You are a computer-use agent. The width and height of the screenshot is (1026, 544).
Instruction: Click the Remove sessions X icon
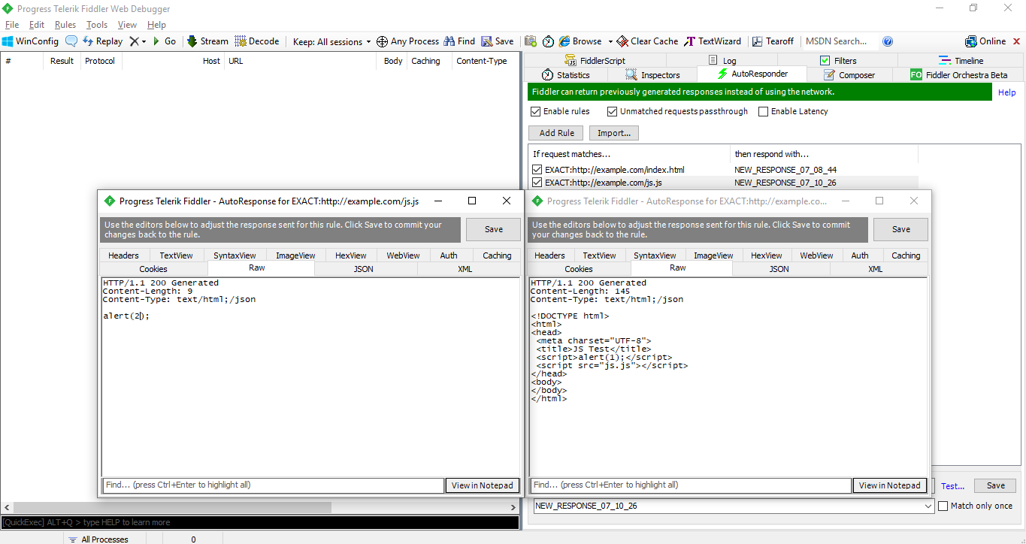(134, 41)
